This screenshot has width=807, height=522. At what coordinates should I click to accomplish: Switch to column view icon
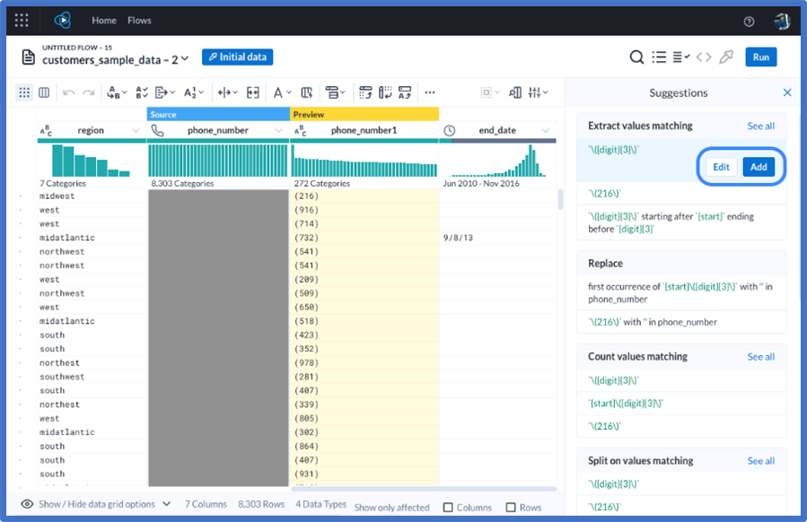coord(44,92)
